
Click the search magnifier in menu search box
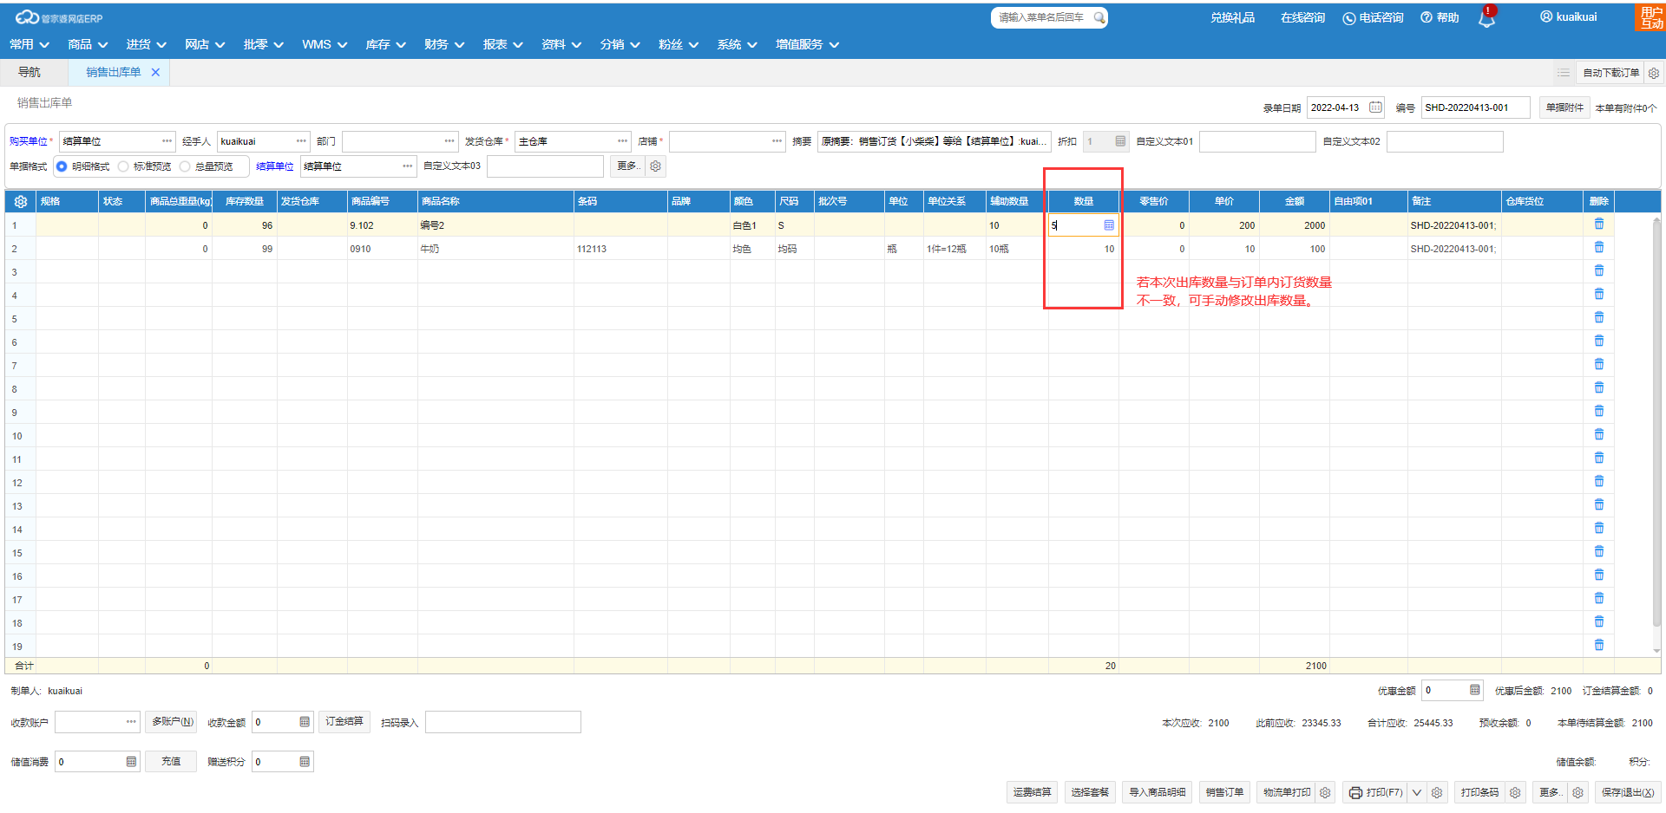pyautogui.click(x=1099, y=17)
